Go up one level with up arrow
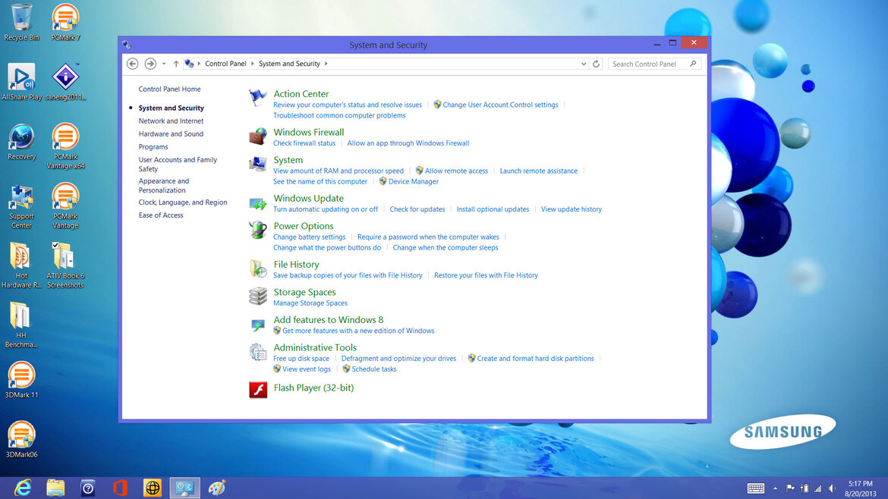The image size is (888, 499). 176,64
